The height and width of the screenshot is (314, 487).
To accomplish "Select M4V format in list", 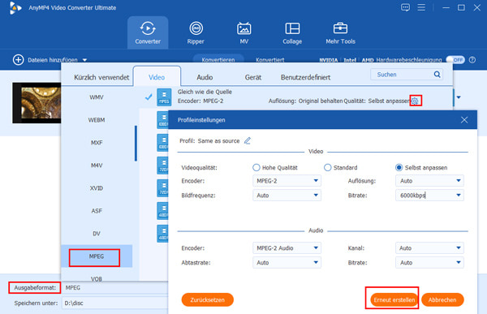I will click(x=97, y=166).
